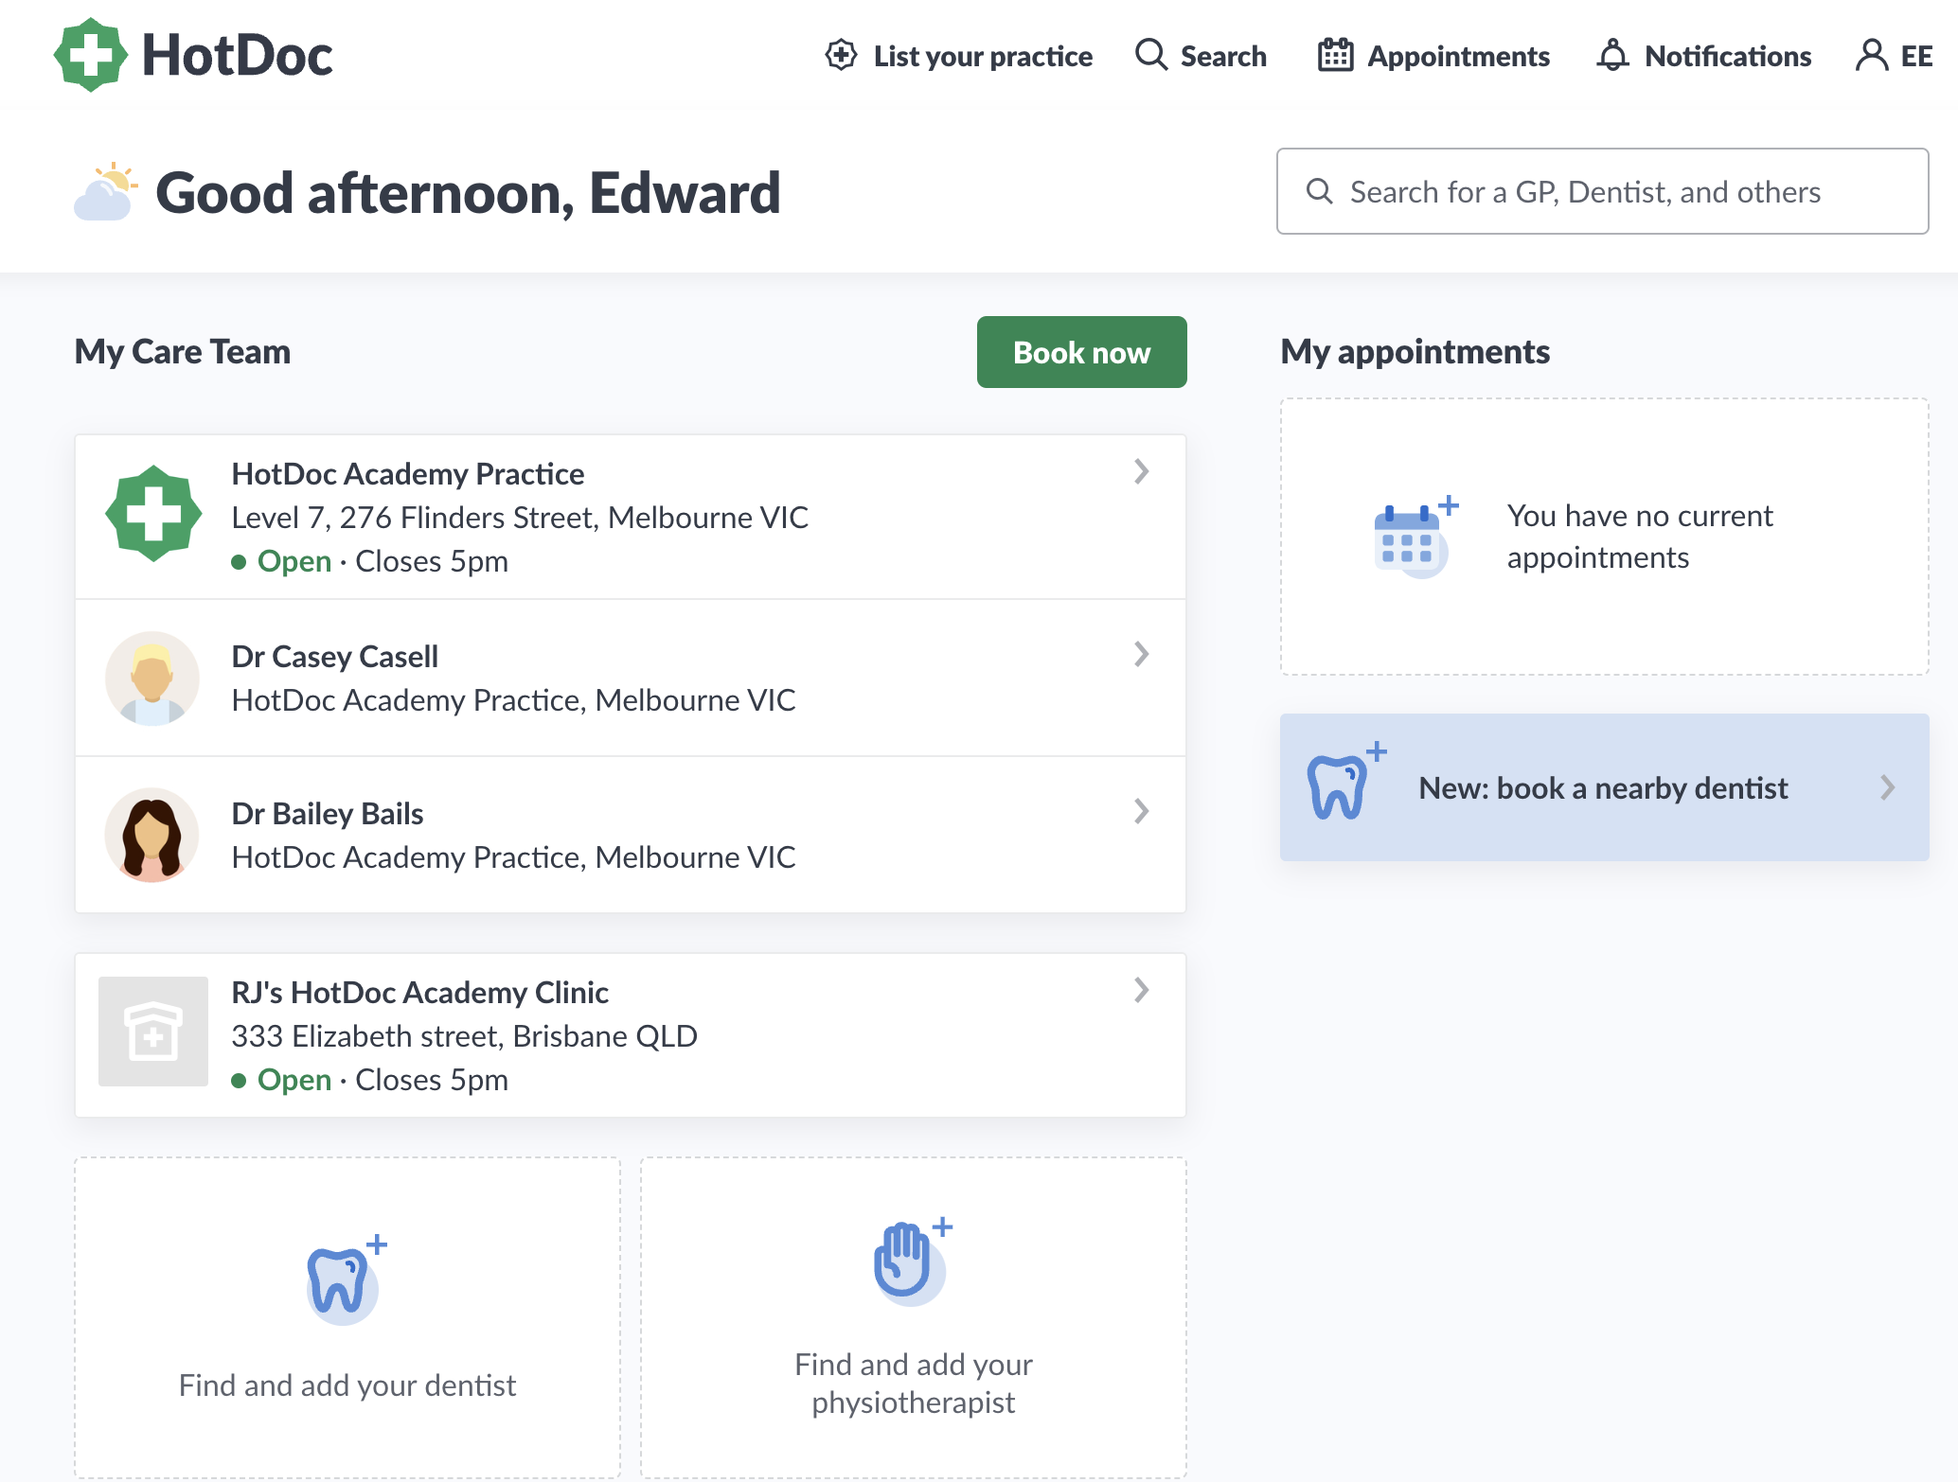Screen dimensions: 1958x1482
Task: Click My appointments heading
Action: (1415, 352)
